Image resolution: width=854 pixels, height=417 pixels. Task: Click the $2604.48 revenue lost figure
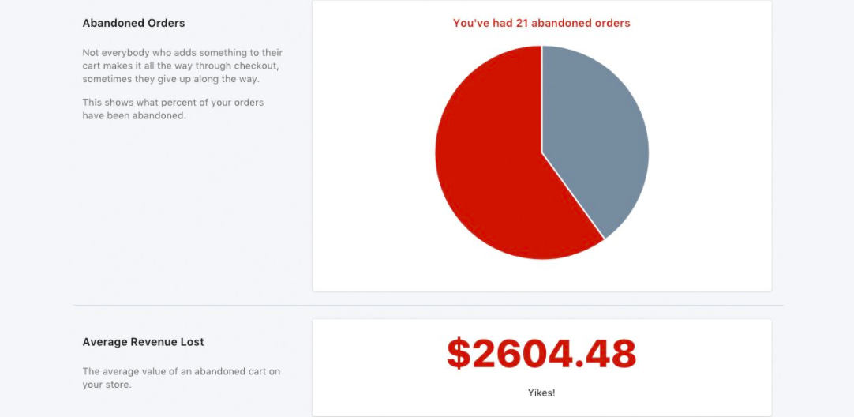pyautogui.click(x=541, y=354)
